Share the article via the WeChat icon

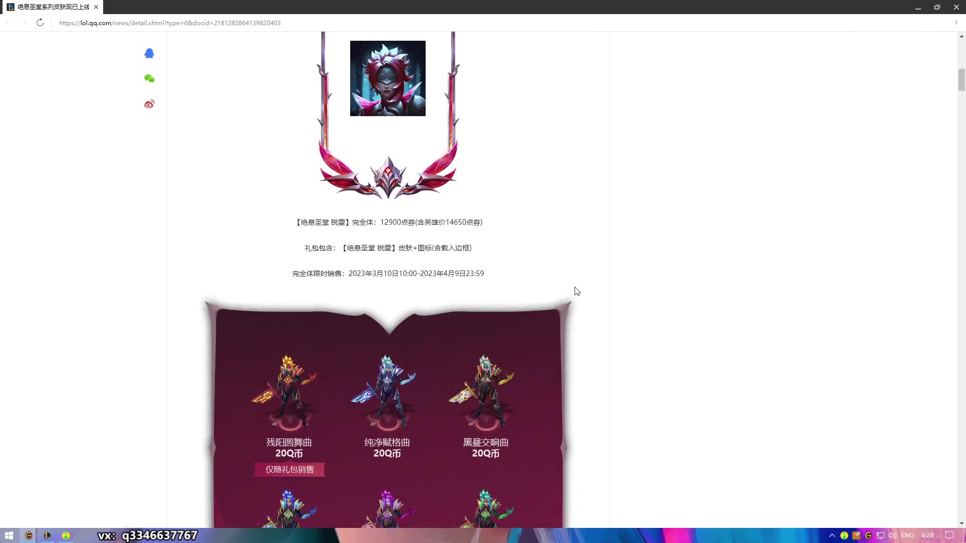point(149,78)
